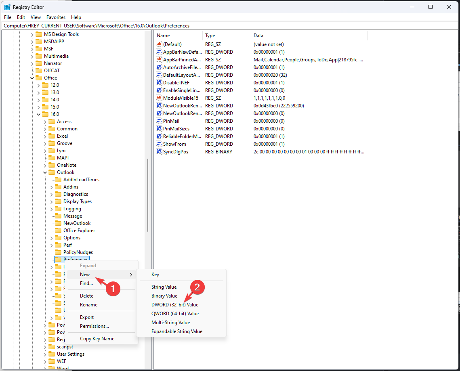Click the AutoArchiveFile... DWORD icon
Screen dimensions: 460x371
click(x=159, y=67)
